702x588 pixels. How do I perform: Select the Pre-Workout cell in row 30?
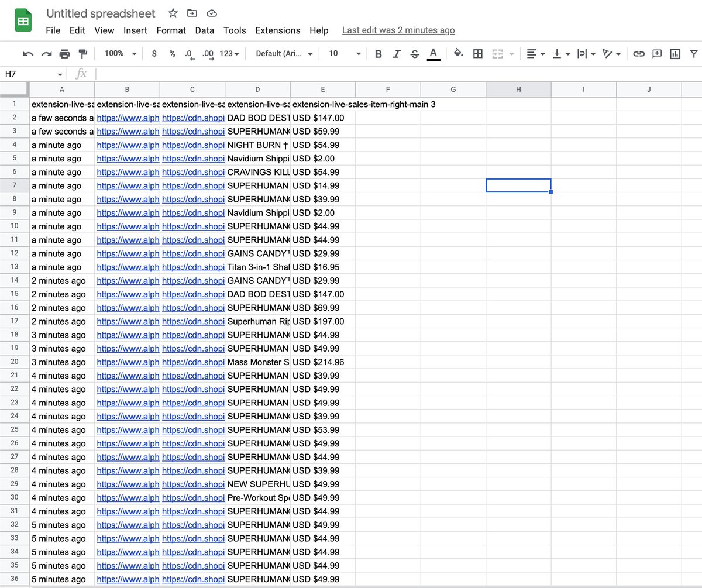coord(257,498)
